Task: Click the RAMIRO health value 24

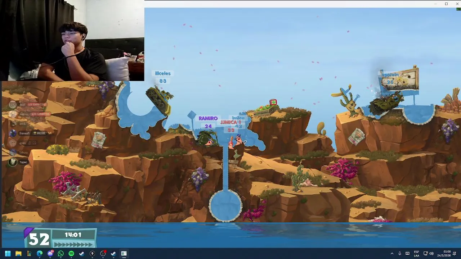Action: pyautogui.click(x=208, y=126)
